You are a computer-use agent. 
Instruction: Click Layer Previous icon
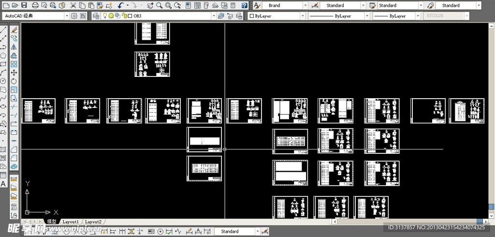[x=230, y=16]
